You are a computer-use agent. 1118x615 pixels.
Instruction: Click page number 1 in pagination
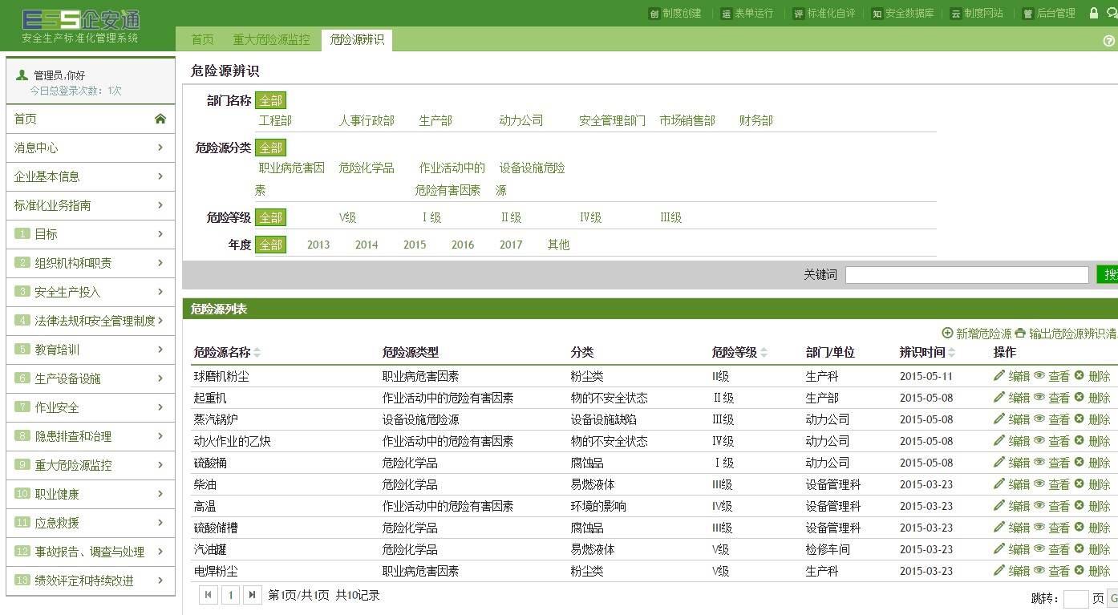[231, 595]
